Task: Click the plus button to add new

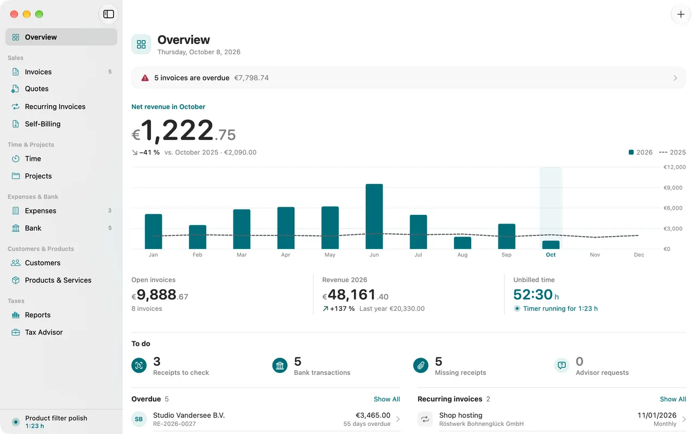Action: (681, 14)
